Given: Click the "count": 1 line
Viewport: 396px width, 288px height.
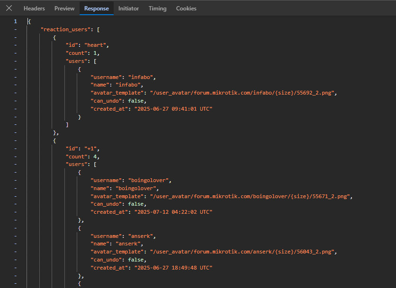Looking at the screenshot, I should click(x=82, y=53).
